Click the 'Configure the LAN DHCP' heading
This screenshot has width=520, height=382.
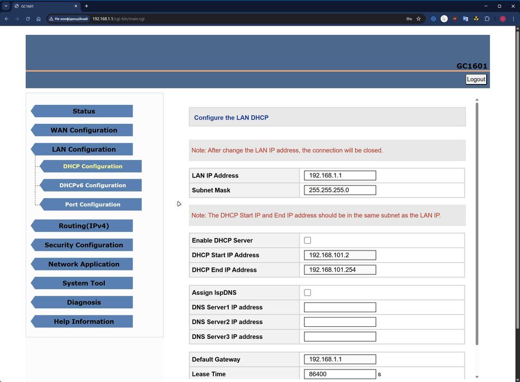click(x=231, y=118)
